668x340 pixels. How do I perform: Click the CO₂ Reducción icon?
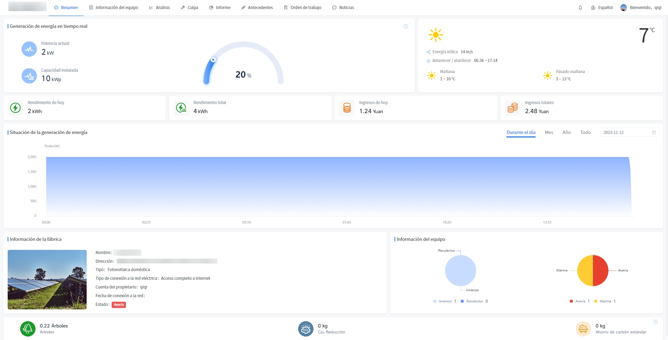tap(306, 329)
